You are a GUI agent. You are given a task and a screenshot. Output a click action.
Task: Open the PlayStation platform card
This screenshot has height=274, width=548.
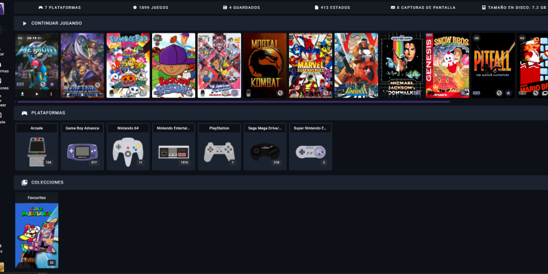coord(218,150)
